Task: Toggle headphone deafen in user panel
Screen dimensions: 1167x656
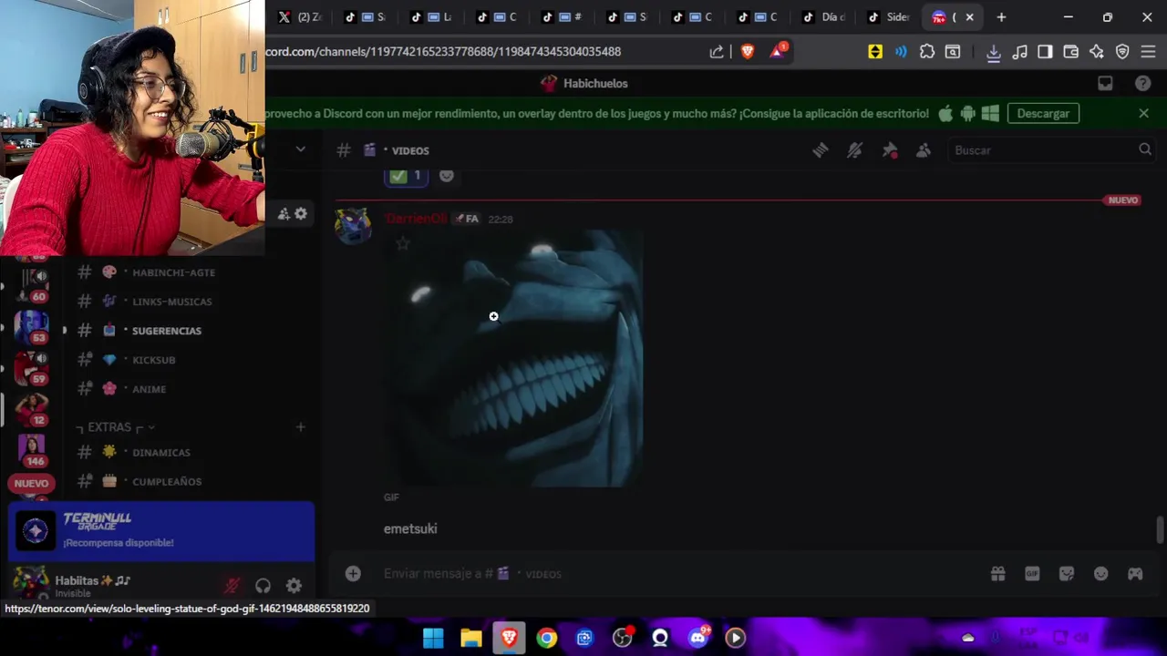Action: point(263,586)
